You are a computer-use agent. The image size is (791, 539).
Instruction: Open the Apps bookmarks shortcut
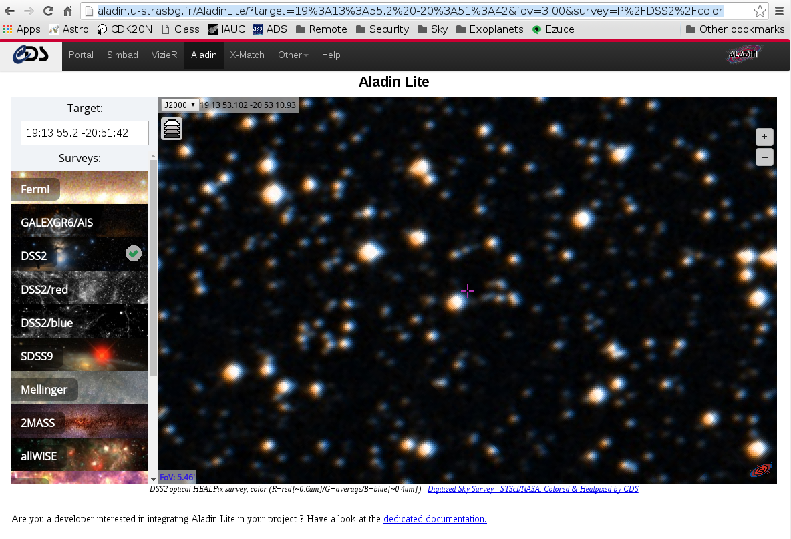[21, 29]
